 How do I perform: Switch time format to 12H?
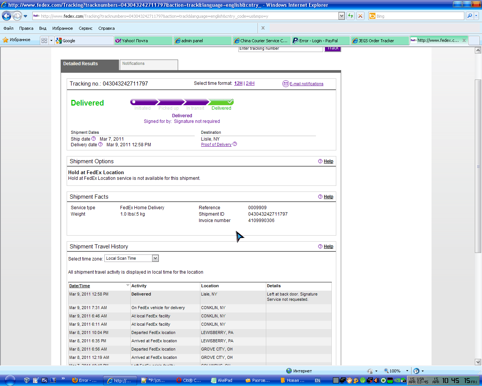click(x=238, y=83)
